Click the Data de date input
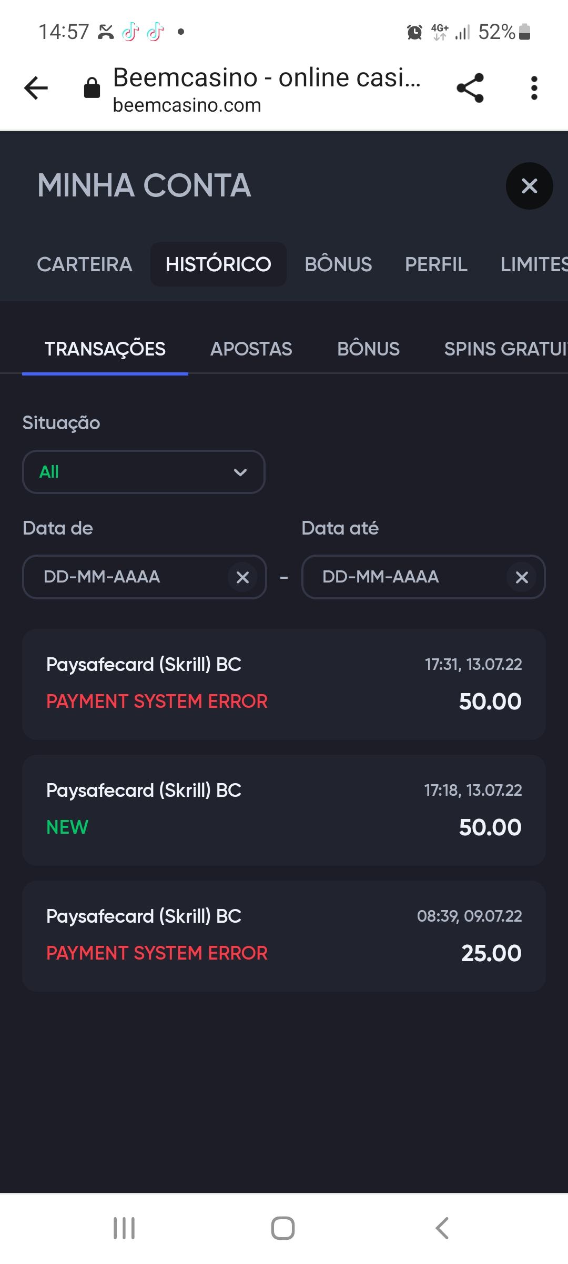The height and width of the screenshot is (1264, 568). (126, 577)
